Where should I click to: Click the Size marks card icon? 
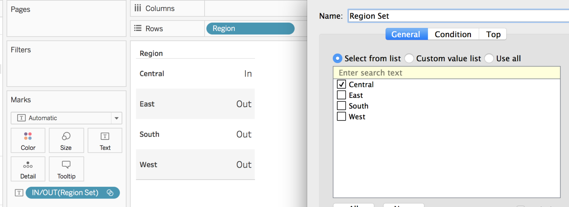[66, 136]
